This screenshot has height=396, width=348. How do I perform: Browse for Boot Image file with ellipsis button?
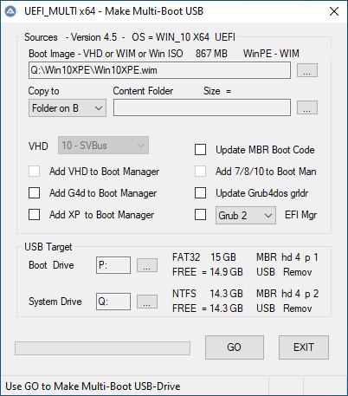[307, 70]
